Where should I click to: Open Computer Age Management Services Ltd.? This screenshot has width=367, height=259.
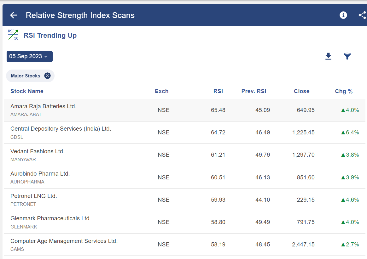tap(64, 241)
